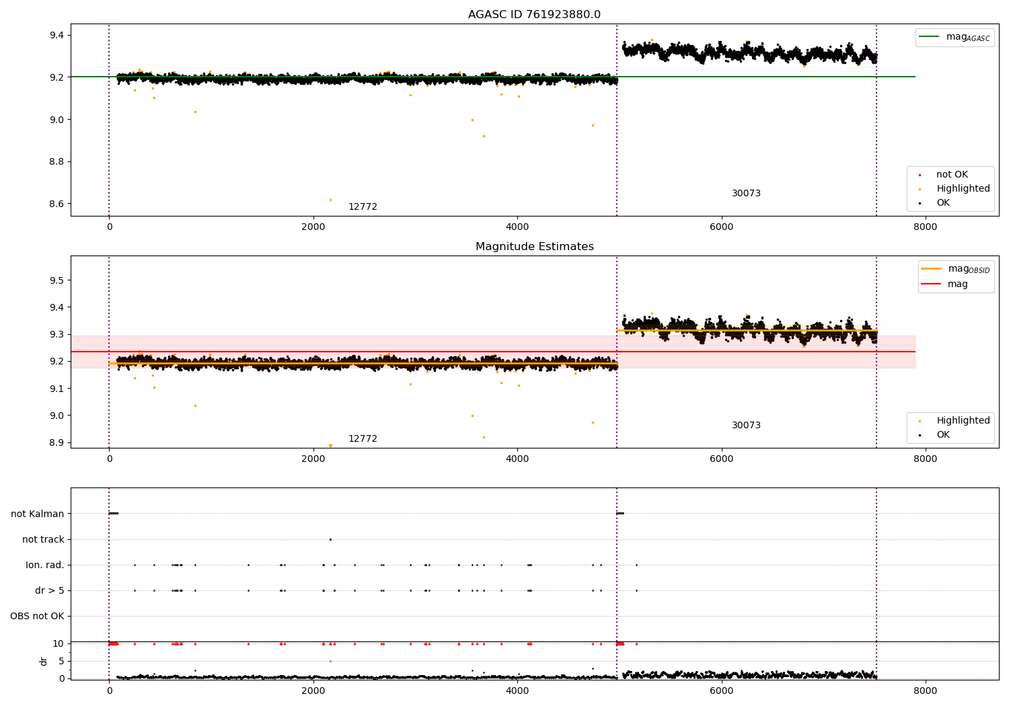Click the 'dr' axis label

pos(44,661)
